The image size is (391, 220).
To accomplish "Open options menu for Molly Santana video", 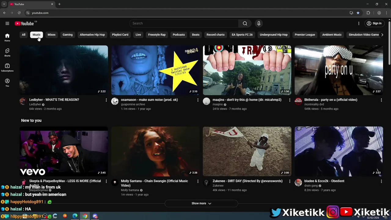I will tap(198, 181).
